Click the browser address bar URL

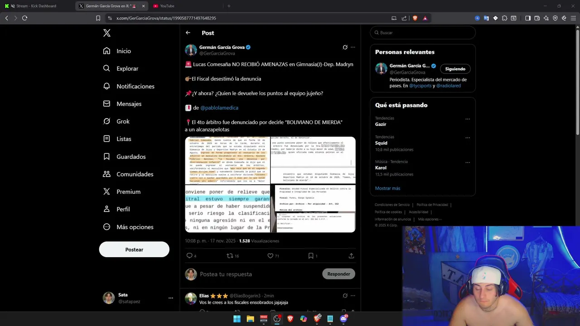[166, 18]
